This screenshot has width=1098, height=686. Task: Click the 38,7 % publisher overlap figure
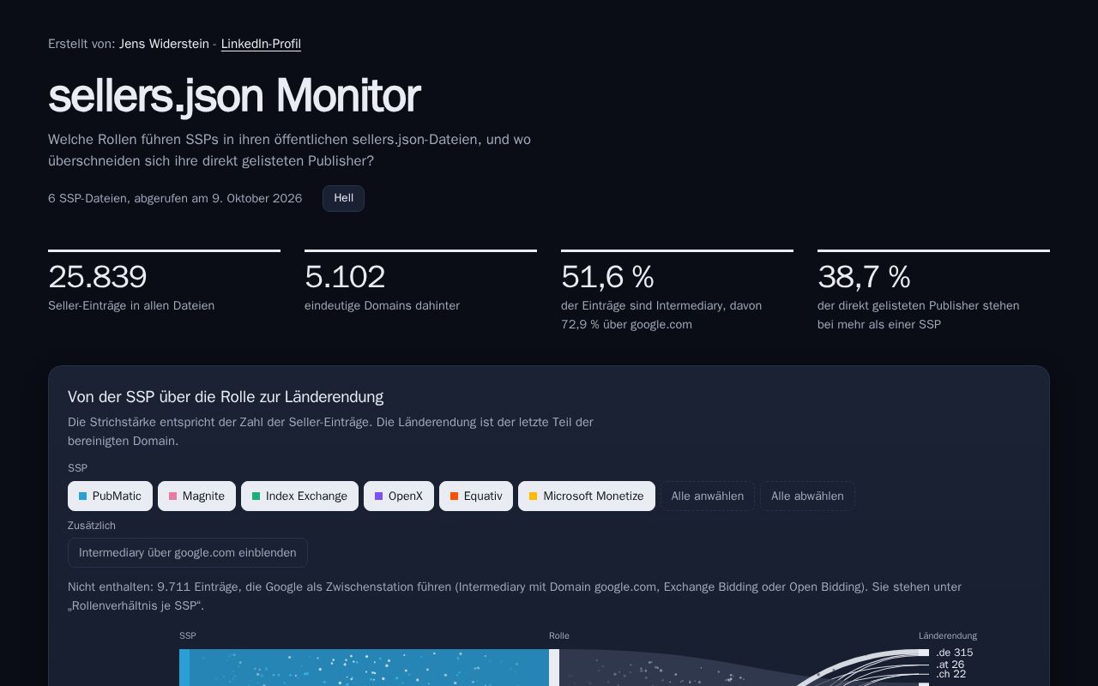pos(864,277)
